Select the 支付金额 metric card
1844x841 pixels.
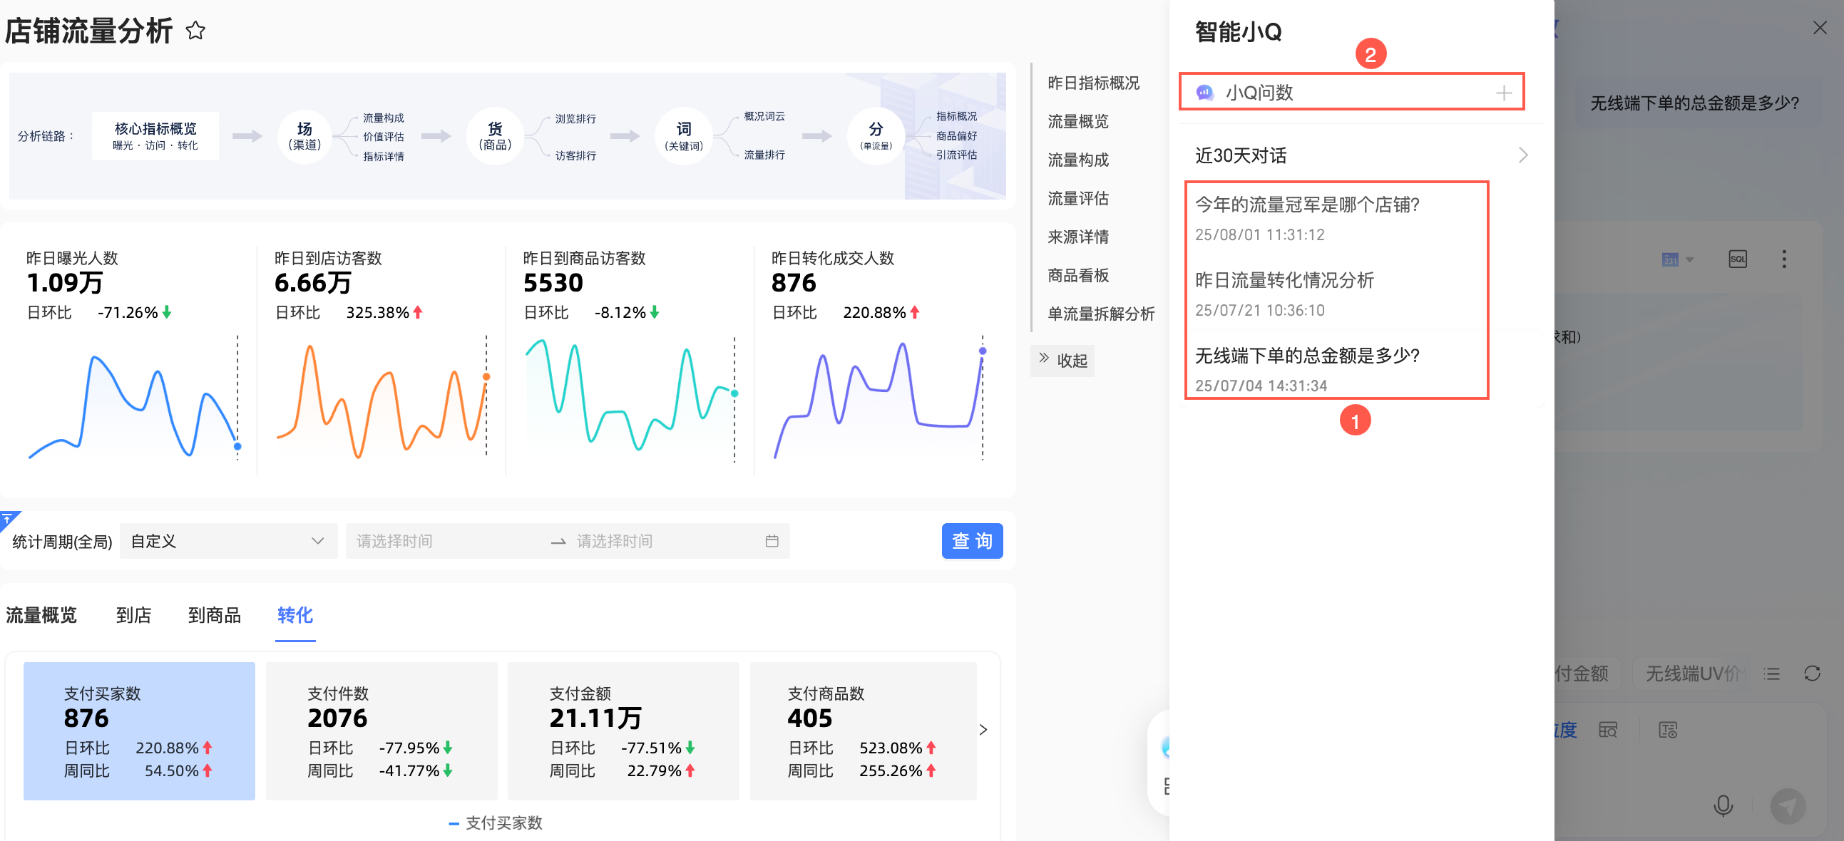(x=623, y=730)
